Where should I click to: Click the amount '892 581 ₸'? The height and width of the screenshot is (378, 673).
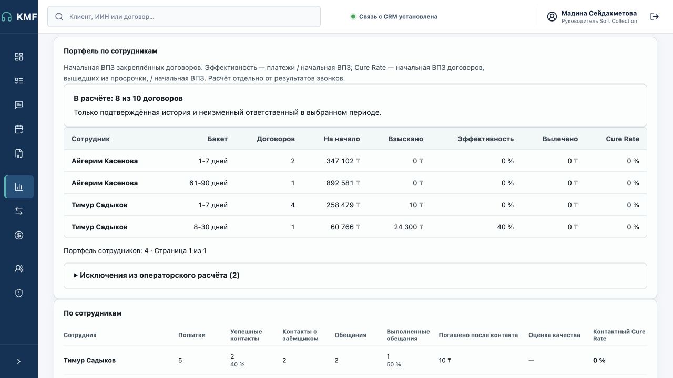(343, 183)
